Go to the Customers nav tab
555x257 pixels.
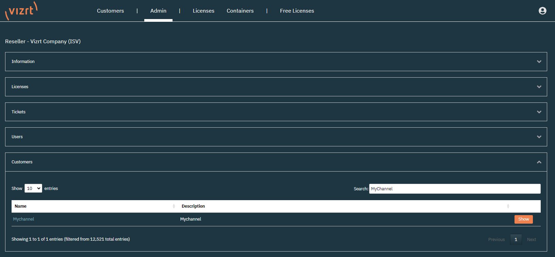pos(110,11)
